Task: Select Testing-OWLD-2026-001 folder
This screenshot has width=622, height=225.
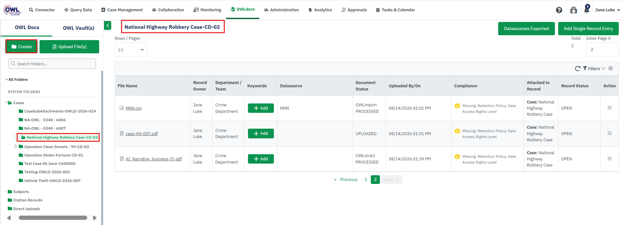Action: point(47,172)
